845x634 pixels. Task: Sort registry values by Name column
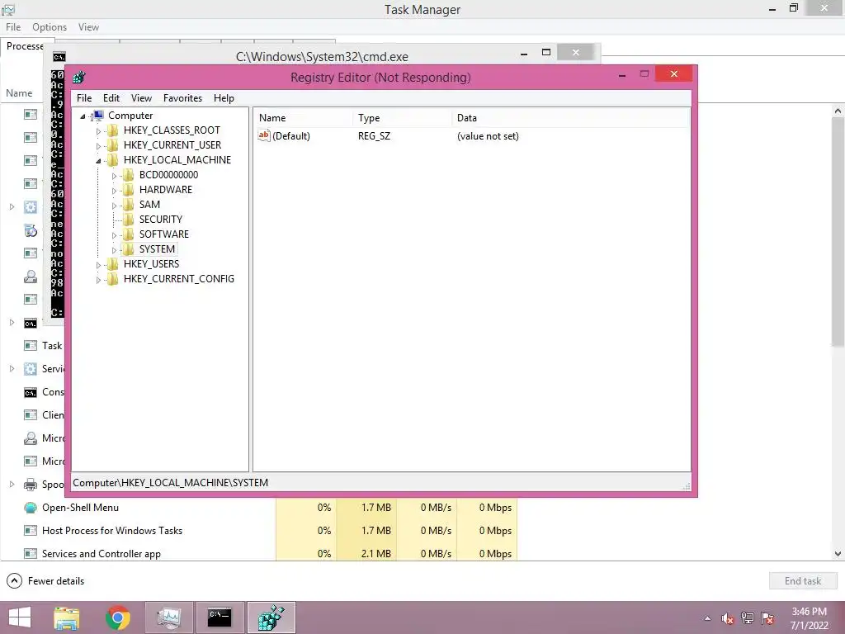click(x=303, y=118)
